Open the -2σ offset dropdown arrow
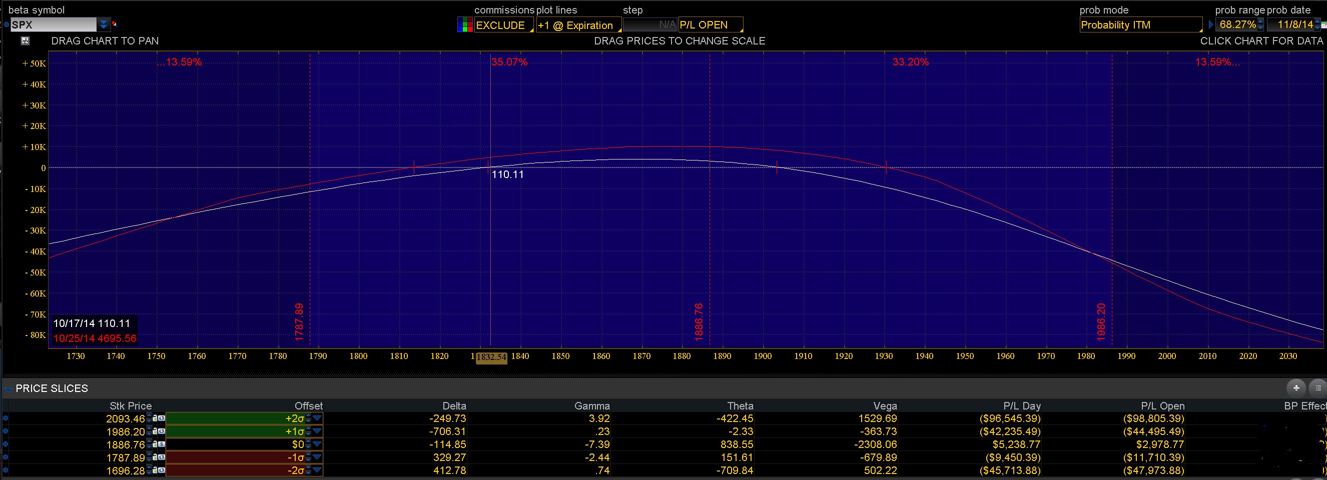 coord(317,469)
